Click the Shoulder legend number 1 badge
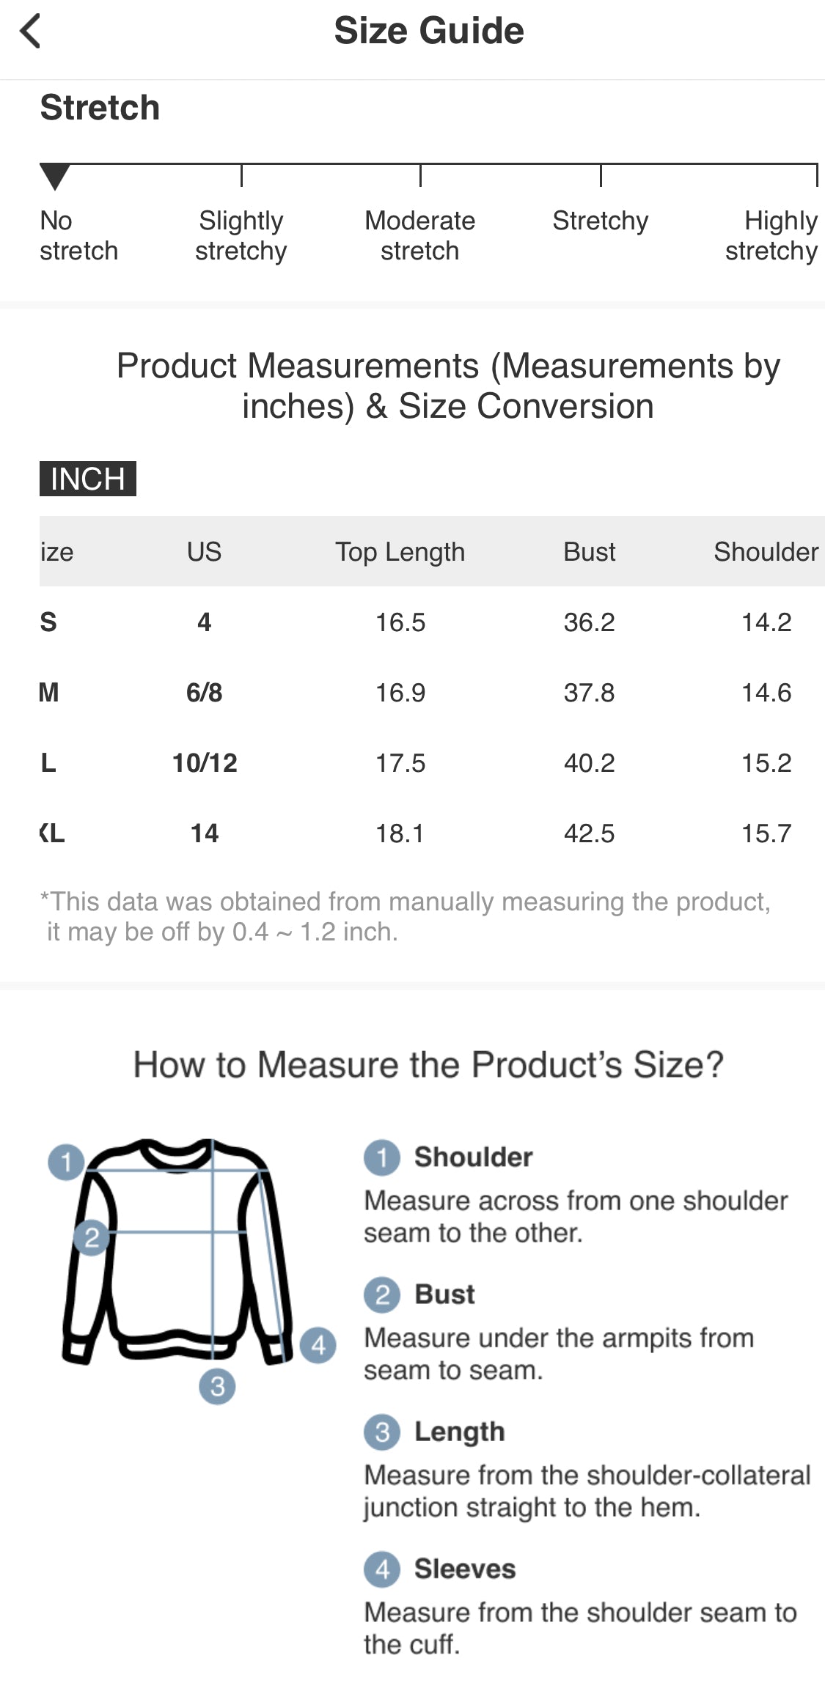 coord(382,1157)
